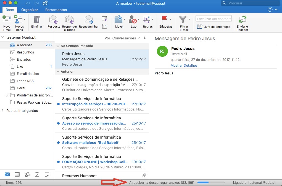Open the Por: Conversações sort dropdown
This screenshot has width=282, height=186.
[122, 38]
